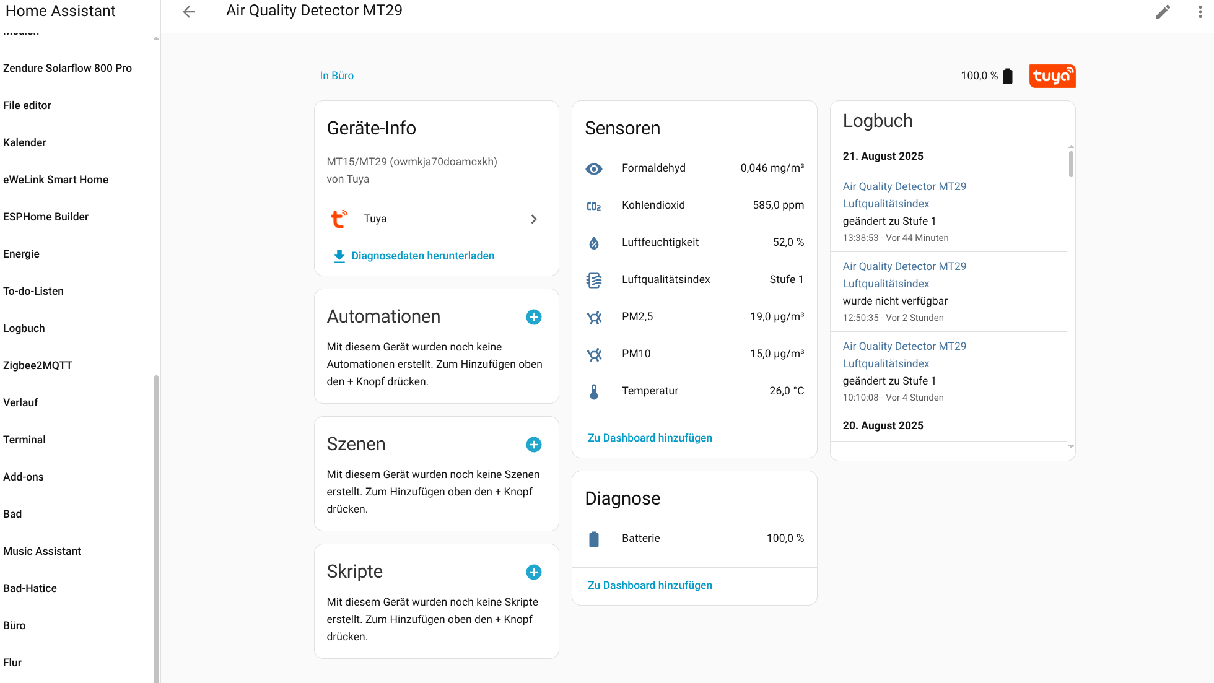Click the back arrow icon
This screenshot has width=1214, height=683.
[189, 12]
